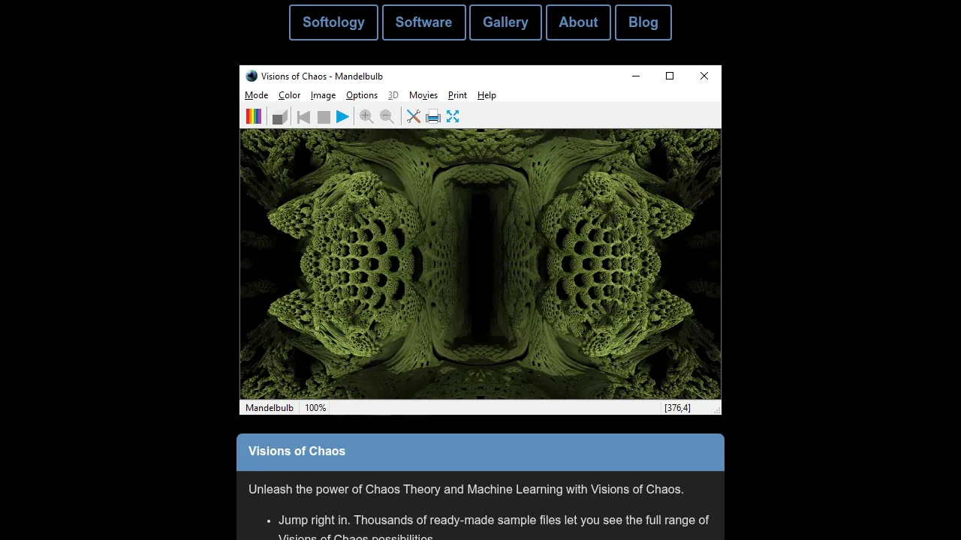Maximize the Visions of Chaos window

coord(670,76)
